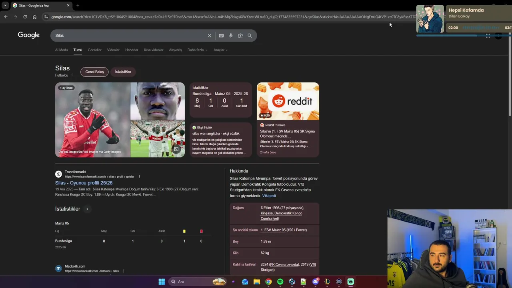Select the İstatistikler chip
Image resolution: width=512 pixels, height=288 pixels.
[123, 72]
